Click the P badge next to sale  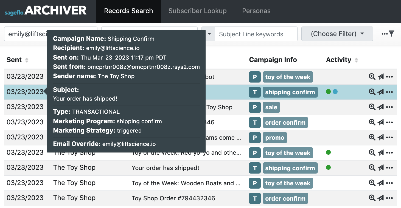tap(255, 107)
